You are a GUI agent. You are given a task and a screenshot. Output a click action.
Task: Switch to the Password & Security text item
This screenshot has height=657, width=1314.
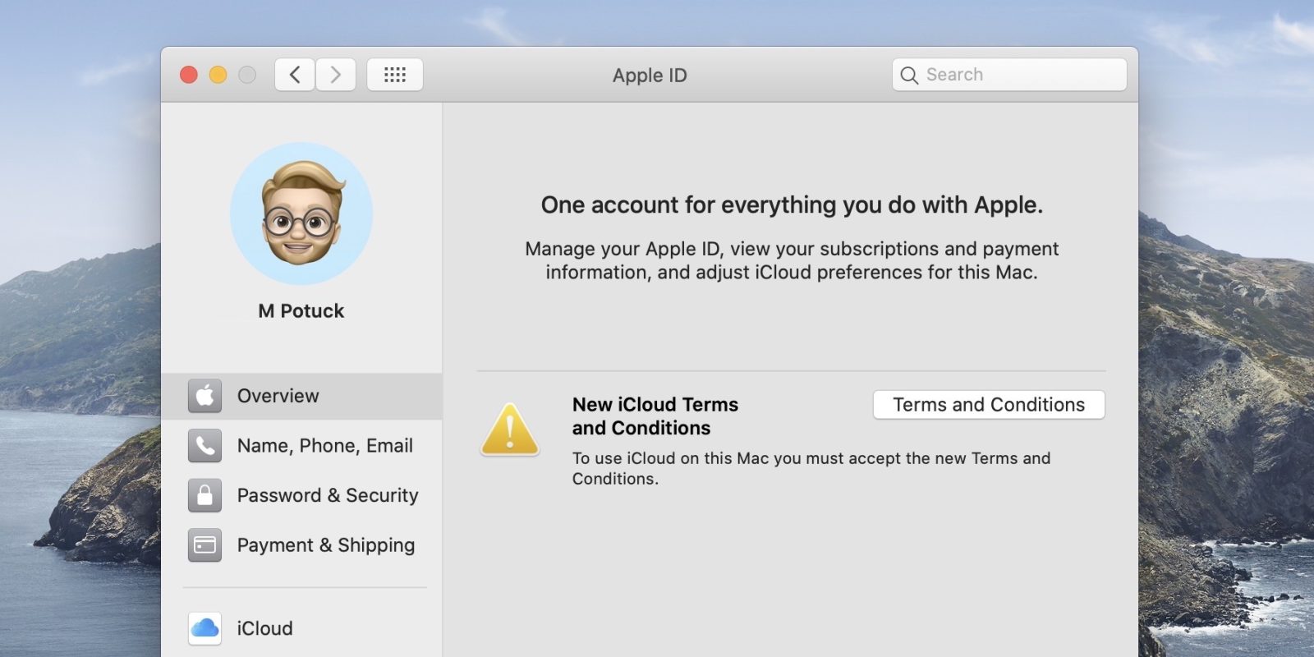[x=328, y=495]
